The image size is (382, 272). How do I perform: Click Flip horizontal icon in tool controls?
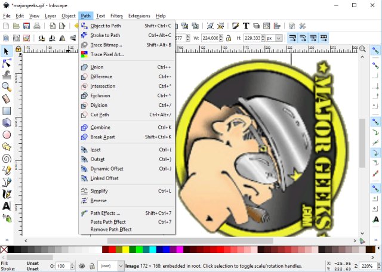click(x=62, y=38)
